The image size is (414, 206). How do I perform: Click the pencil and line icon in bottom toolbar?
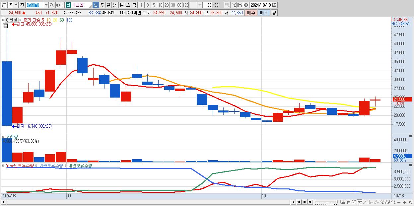(376, 202)
